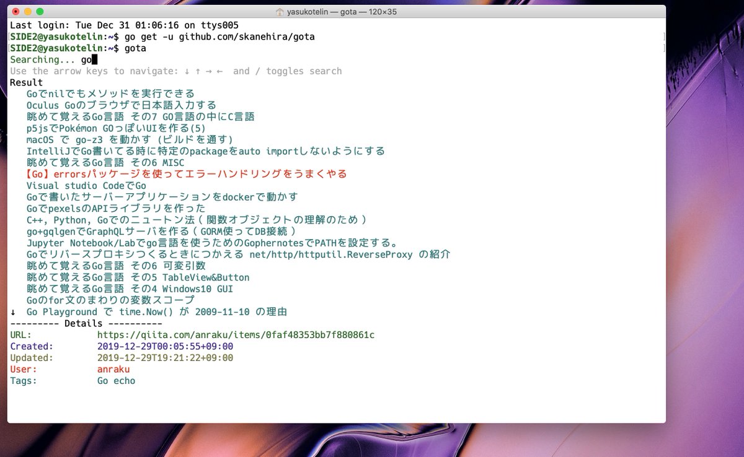The image size is (744, 457).
Task: Select result 'Goでnilでもメソッドを実行できる'
Action: pyautogui.click(x=110, y=94)
